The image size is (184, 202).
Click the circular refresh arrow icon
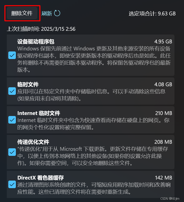click(57, 13)
